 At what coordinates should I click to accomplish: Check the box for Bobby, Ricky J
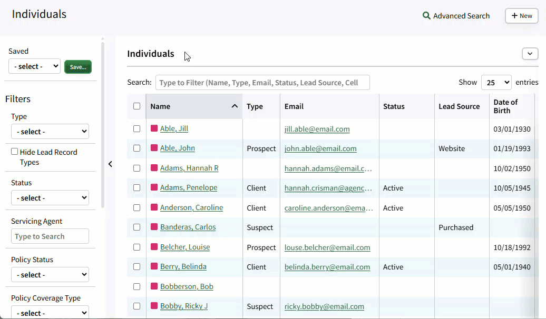click(137, 306)
